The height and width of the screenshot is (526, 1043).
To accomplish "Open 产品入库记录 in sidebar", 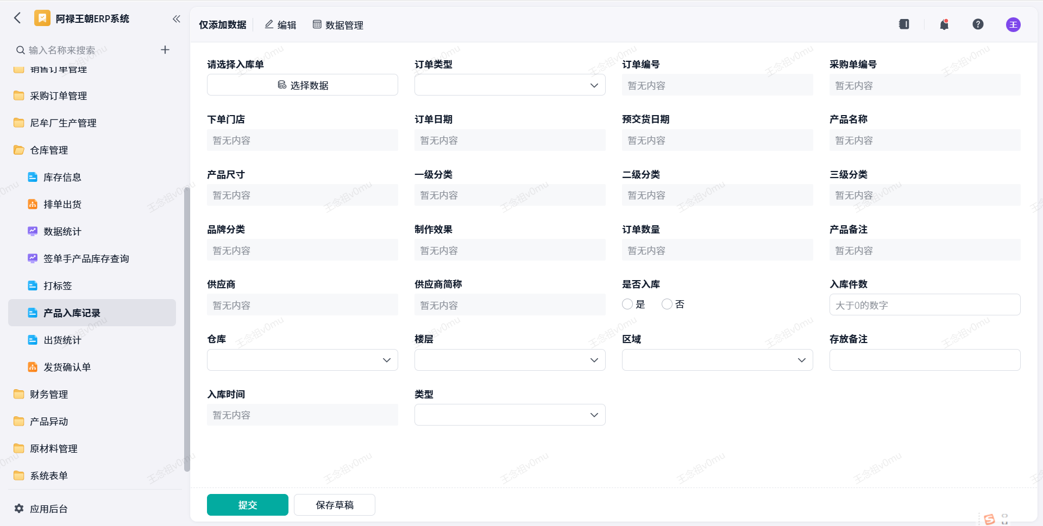I will pyautogui.click(x=92, y=313).
